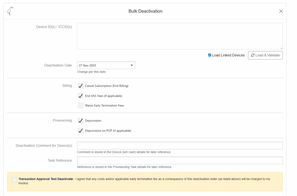
Task: Uncheck End VAS Fees option
Action: coord(81,96)
